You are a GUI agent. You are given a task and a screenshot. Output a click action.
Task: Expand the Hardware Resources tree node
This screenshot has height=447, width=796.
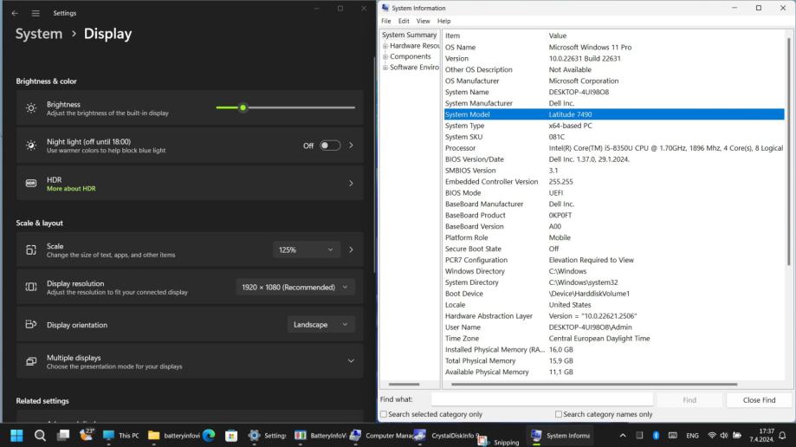point(385,46)
